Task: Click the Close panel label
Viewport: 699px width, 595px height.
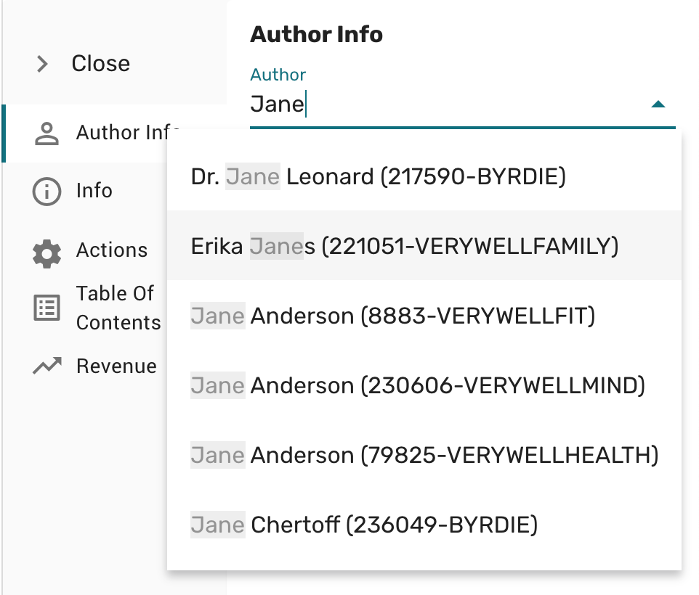Action: click(100, 64)
